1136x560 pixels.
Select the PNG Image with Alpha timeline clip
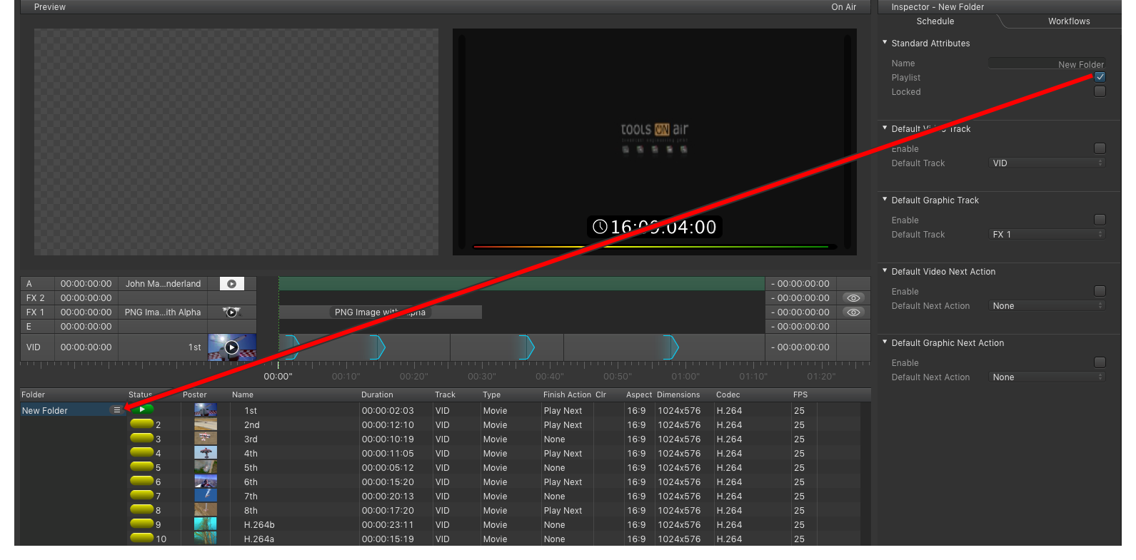click(380, 312)
